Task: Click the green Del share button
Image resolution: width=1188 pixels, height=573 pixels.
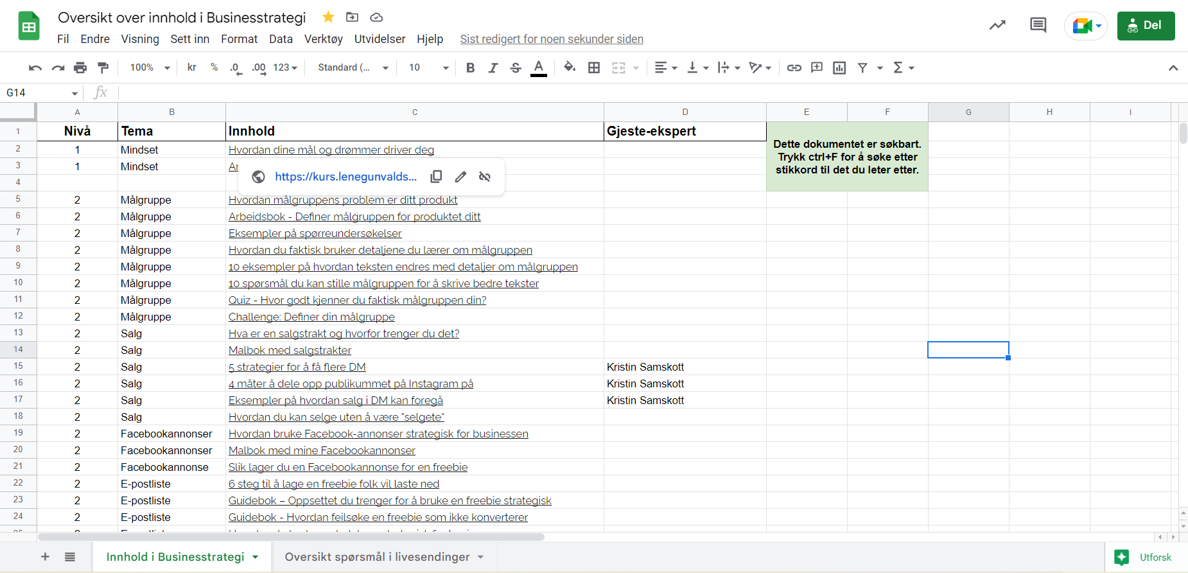Action: [1146, 26]
